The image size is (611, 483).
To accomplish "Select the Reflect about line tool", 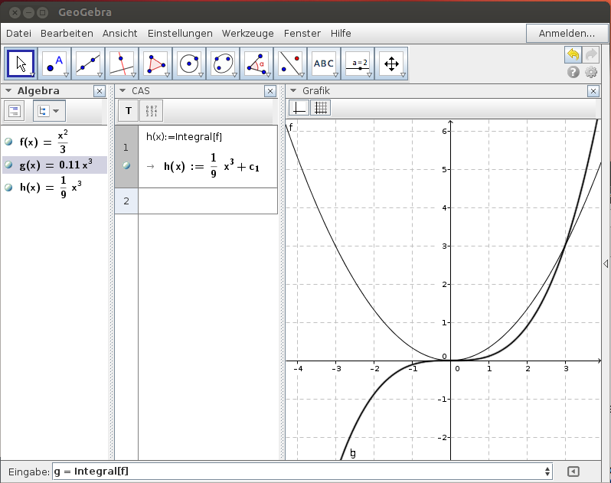I will [290, 64].
